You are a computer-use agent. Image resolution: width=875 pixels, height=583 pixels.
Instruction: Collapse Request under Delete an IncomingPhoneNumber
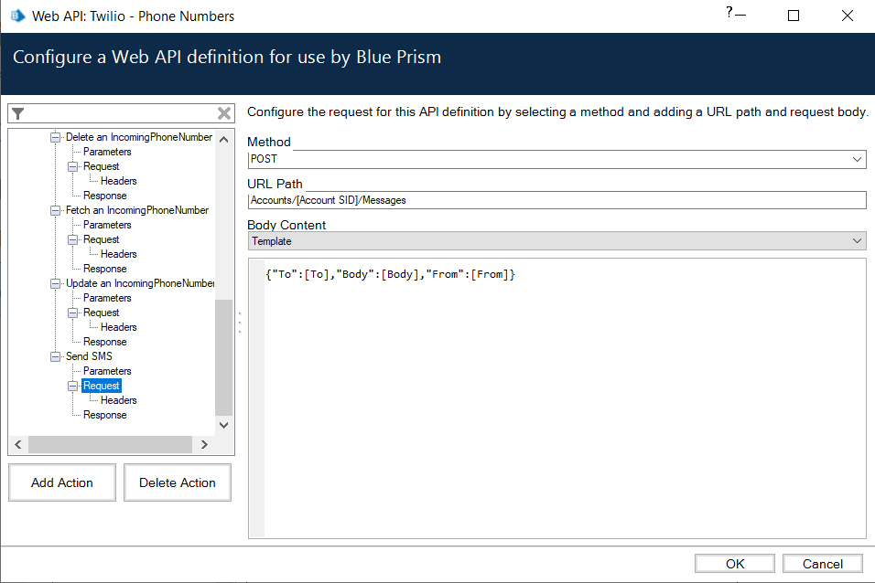(72, 166)
